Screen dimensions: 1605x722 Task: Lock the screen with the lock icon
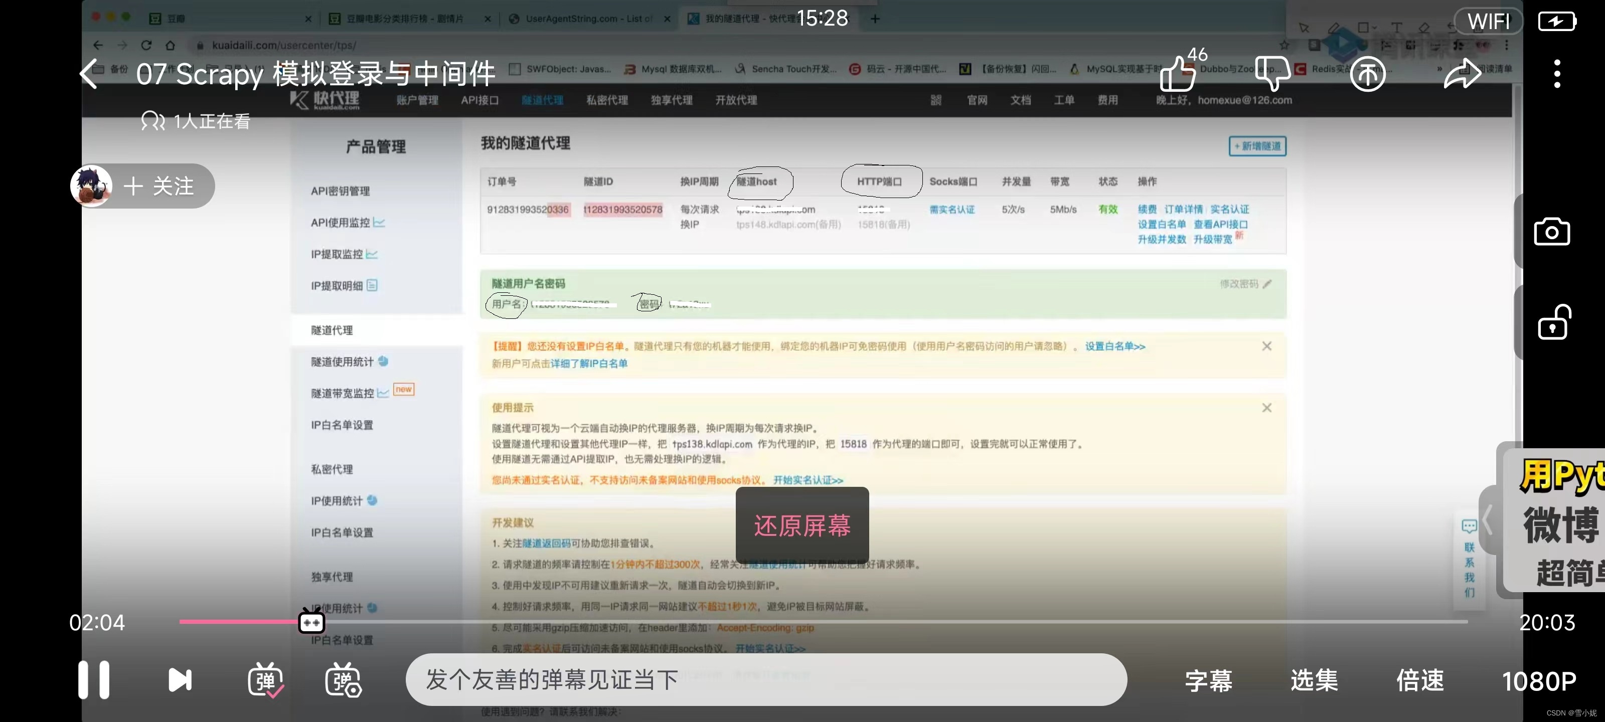[1553, 321]
